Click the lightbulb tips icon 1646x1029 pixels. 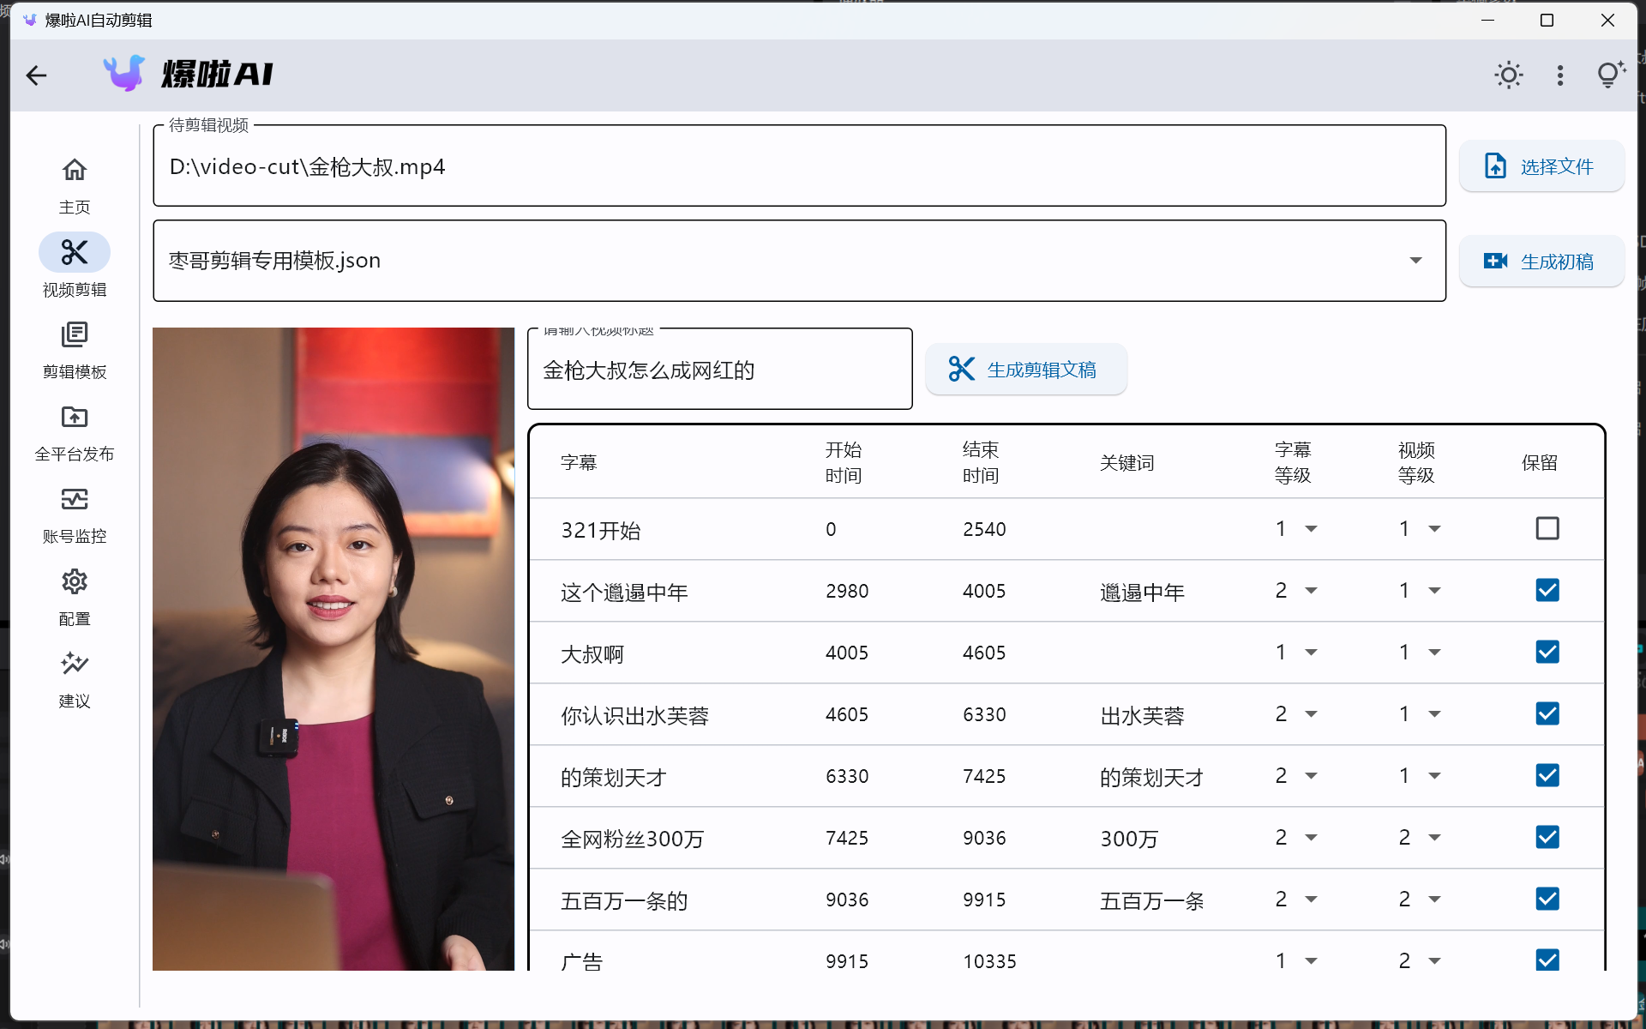click(x=1611, y=75)
